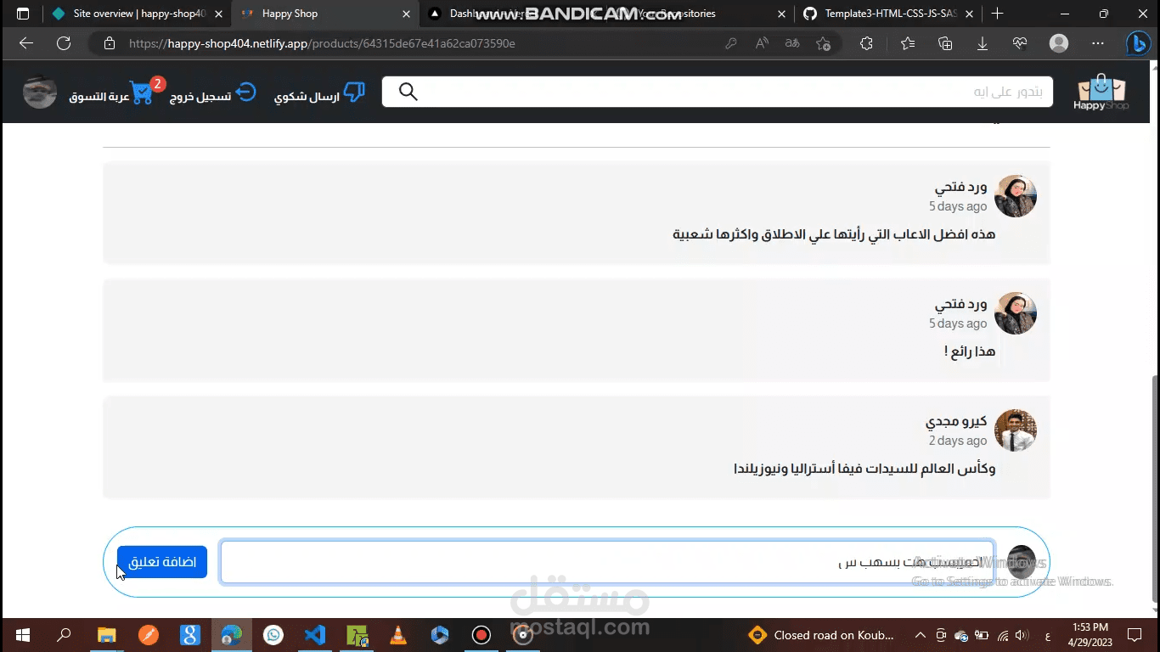Viewport: 1160px width, 652px height.
Task: Open the Postman icon in taskbar
Action: coord(148,635)
